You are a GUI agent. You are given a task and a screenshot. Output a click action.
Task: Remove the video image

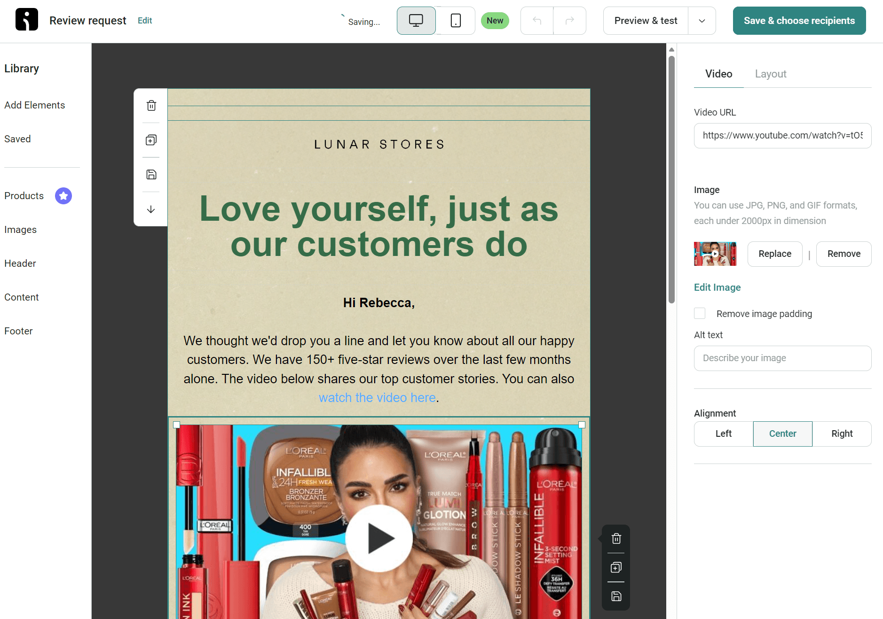pos(844,254)
